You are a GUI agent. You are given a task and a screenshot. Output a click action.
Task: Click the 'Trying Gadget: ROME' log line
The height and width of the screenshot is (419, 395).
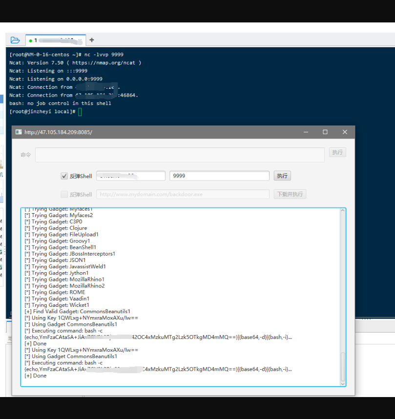[x=55, y=292]
